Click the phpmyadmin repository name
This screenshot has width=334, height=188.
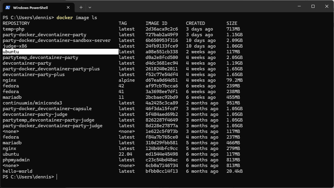coord(16,160)
